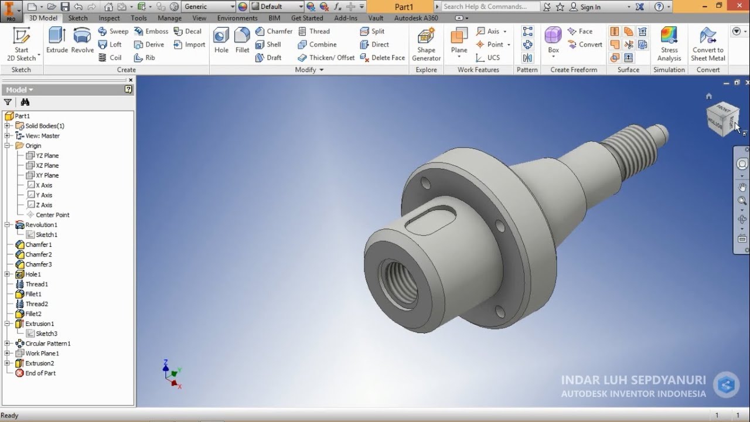
Task: Open the Emboss tool
Action: [x=151, y=31]
